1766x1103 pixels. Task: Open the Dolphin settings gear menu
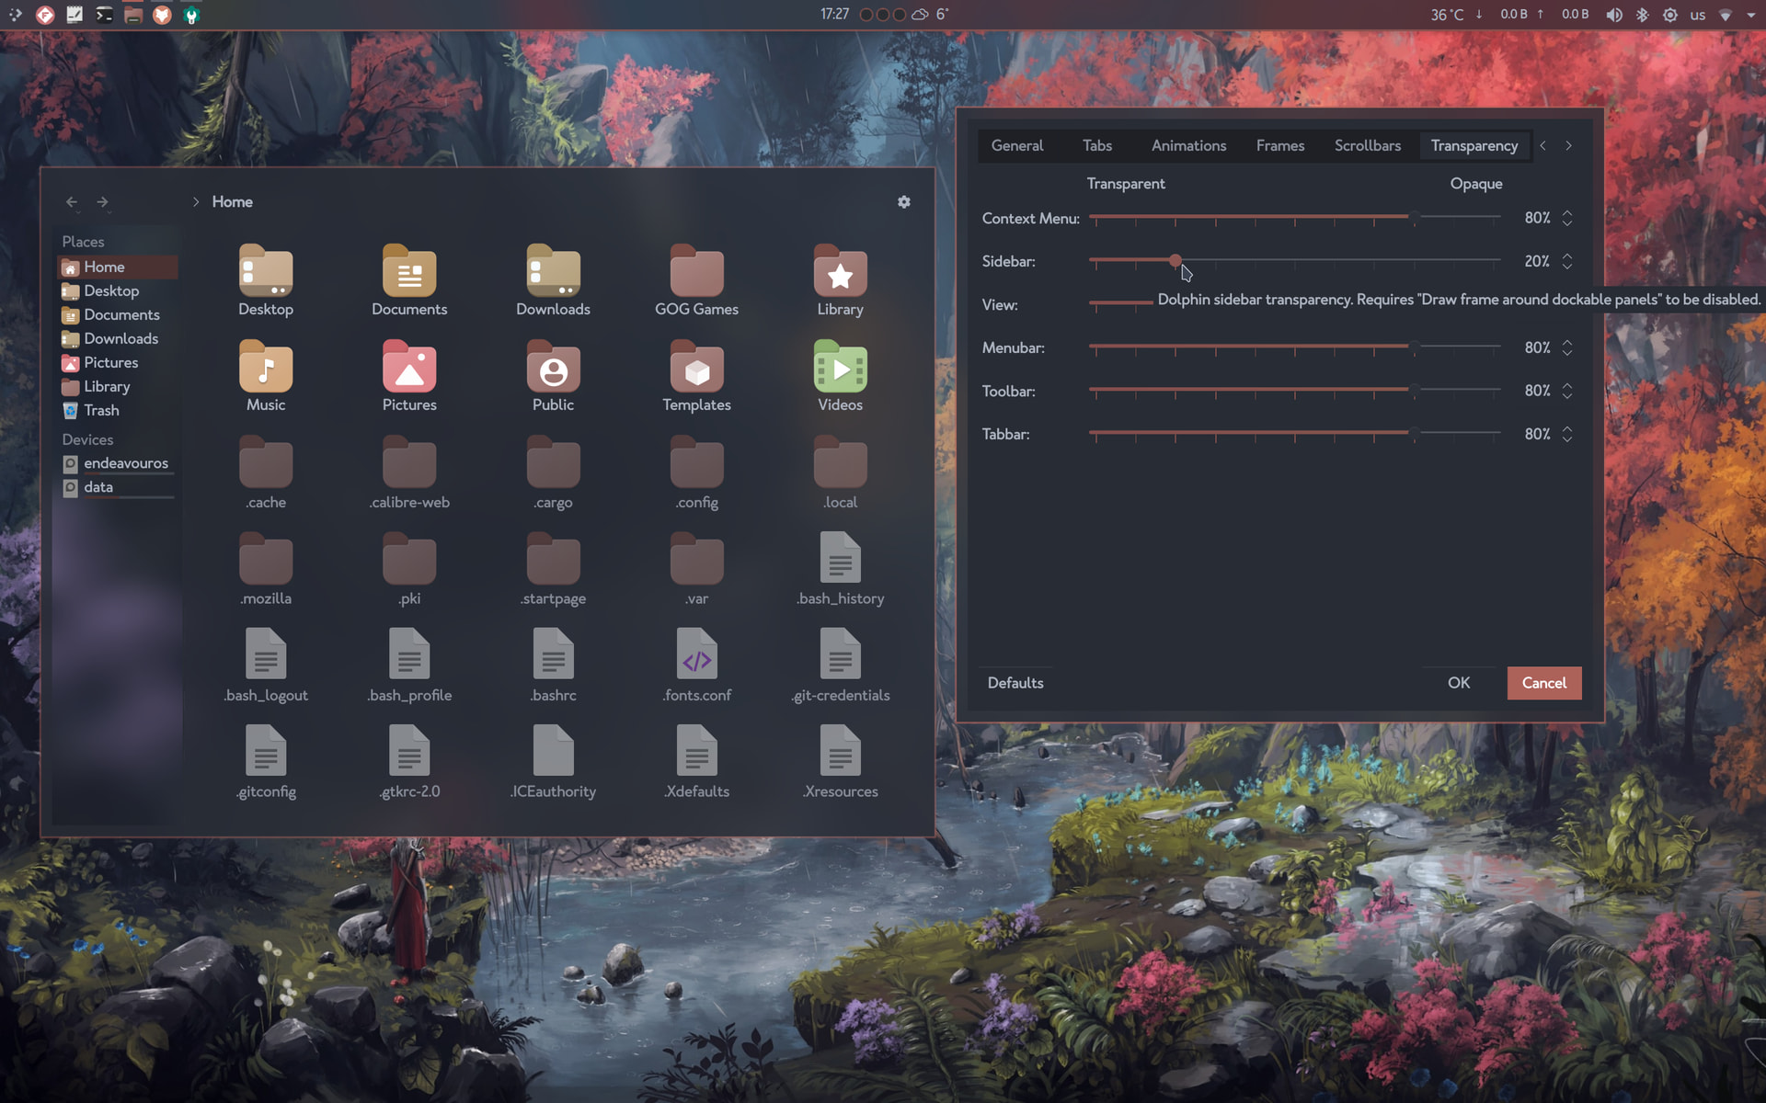[x=903, y=202]
